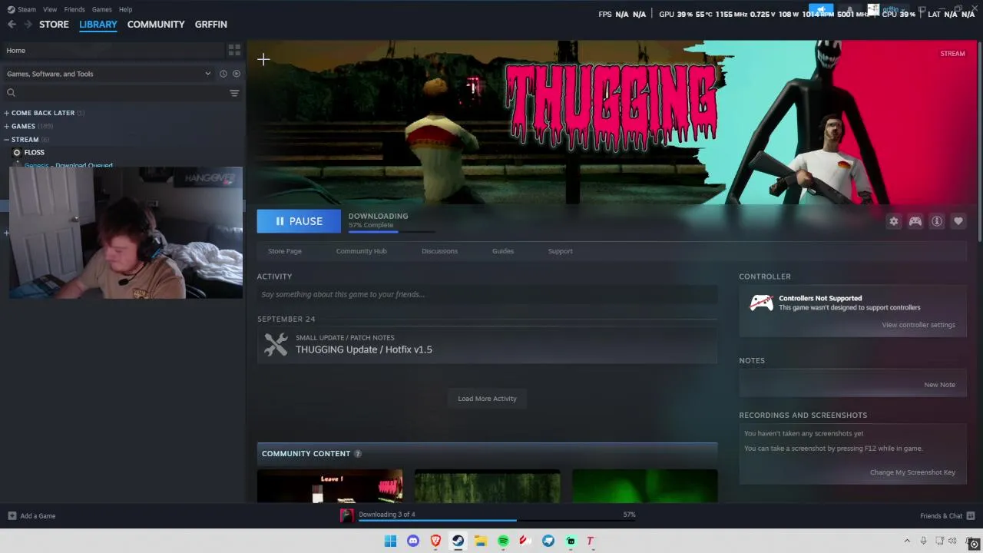
Task: Switch to the LIBRARY tab
Action: coord(98,25)
